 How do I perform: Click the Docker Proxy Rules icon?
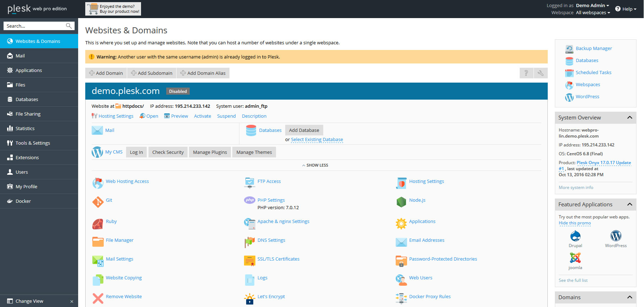click(x=401, y=298)
